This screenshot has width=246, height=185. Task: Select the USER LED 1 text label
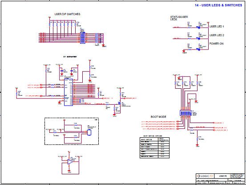point(217,27)
